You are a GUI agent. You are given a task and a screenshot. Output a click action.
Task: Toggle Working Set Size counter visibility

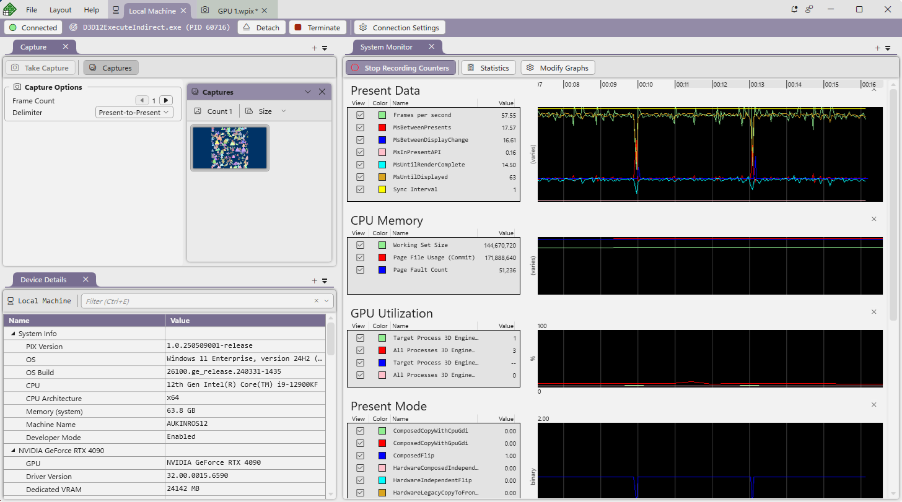(x=360, y=245)
